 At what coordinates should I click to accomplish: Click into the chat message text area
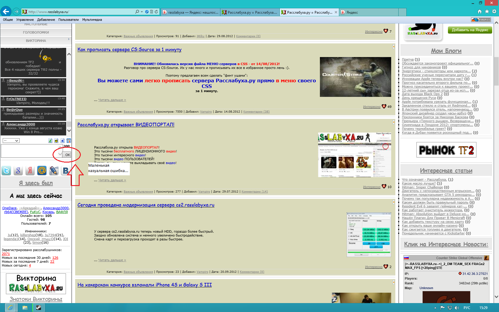pyautogui.click(x=32, y=151)
